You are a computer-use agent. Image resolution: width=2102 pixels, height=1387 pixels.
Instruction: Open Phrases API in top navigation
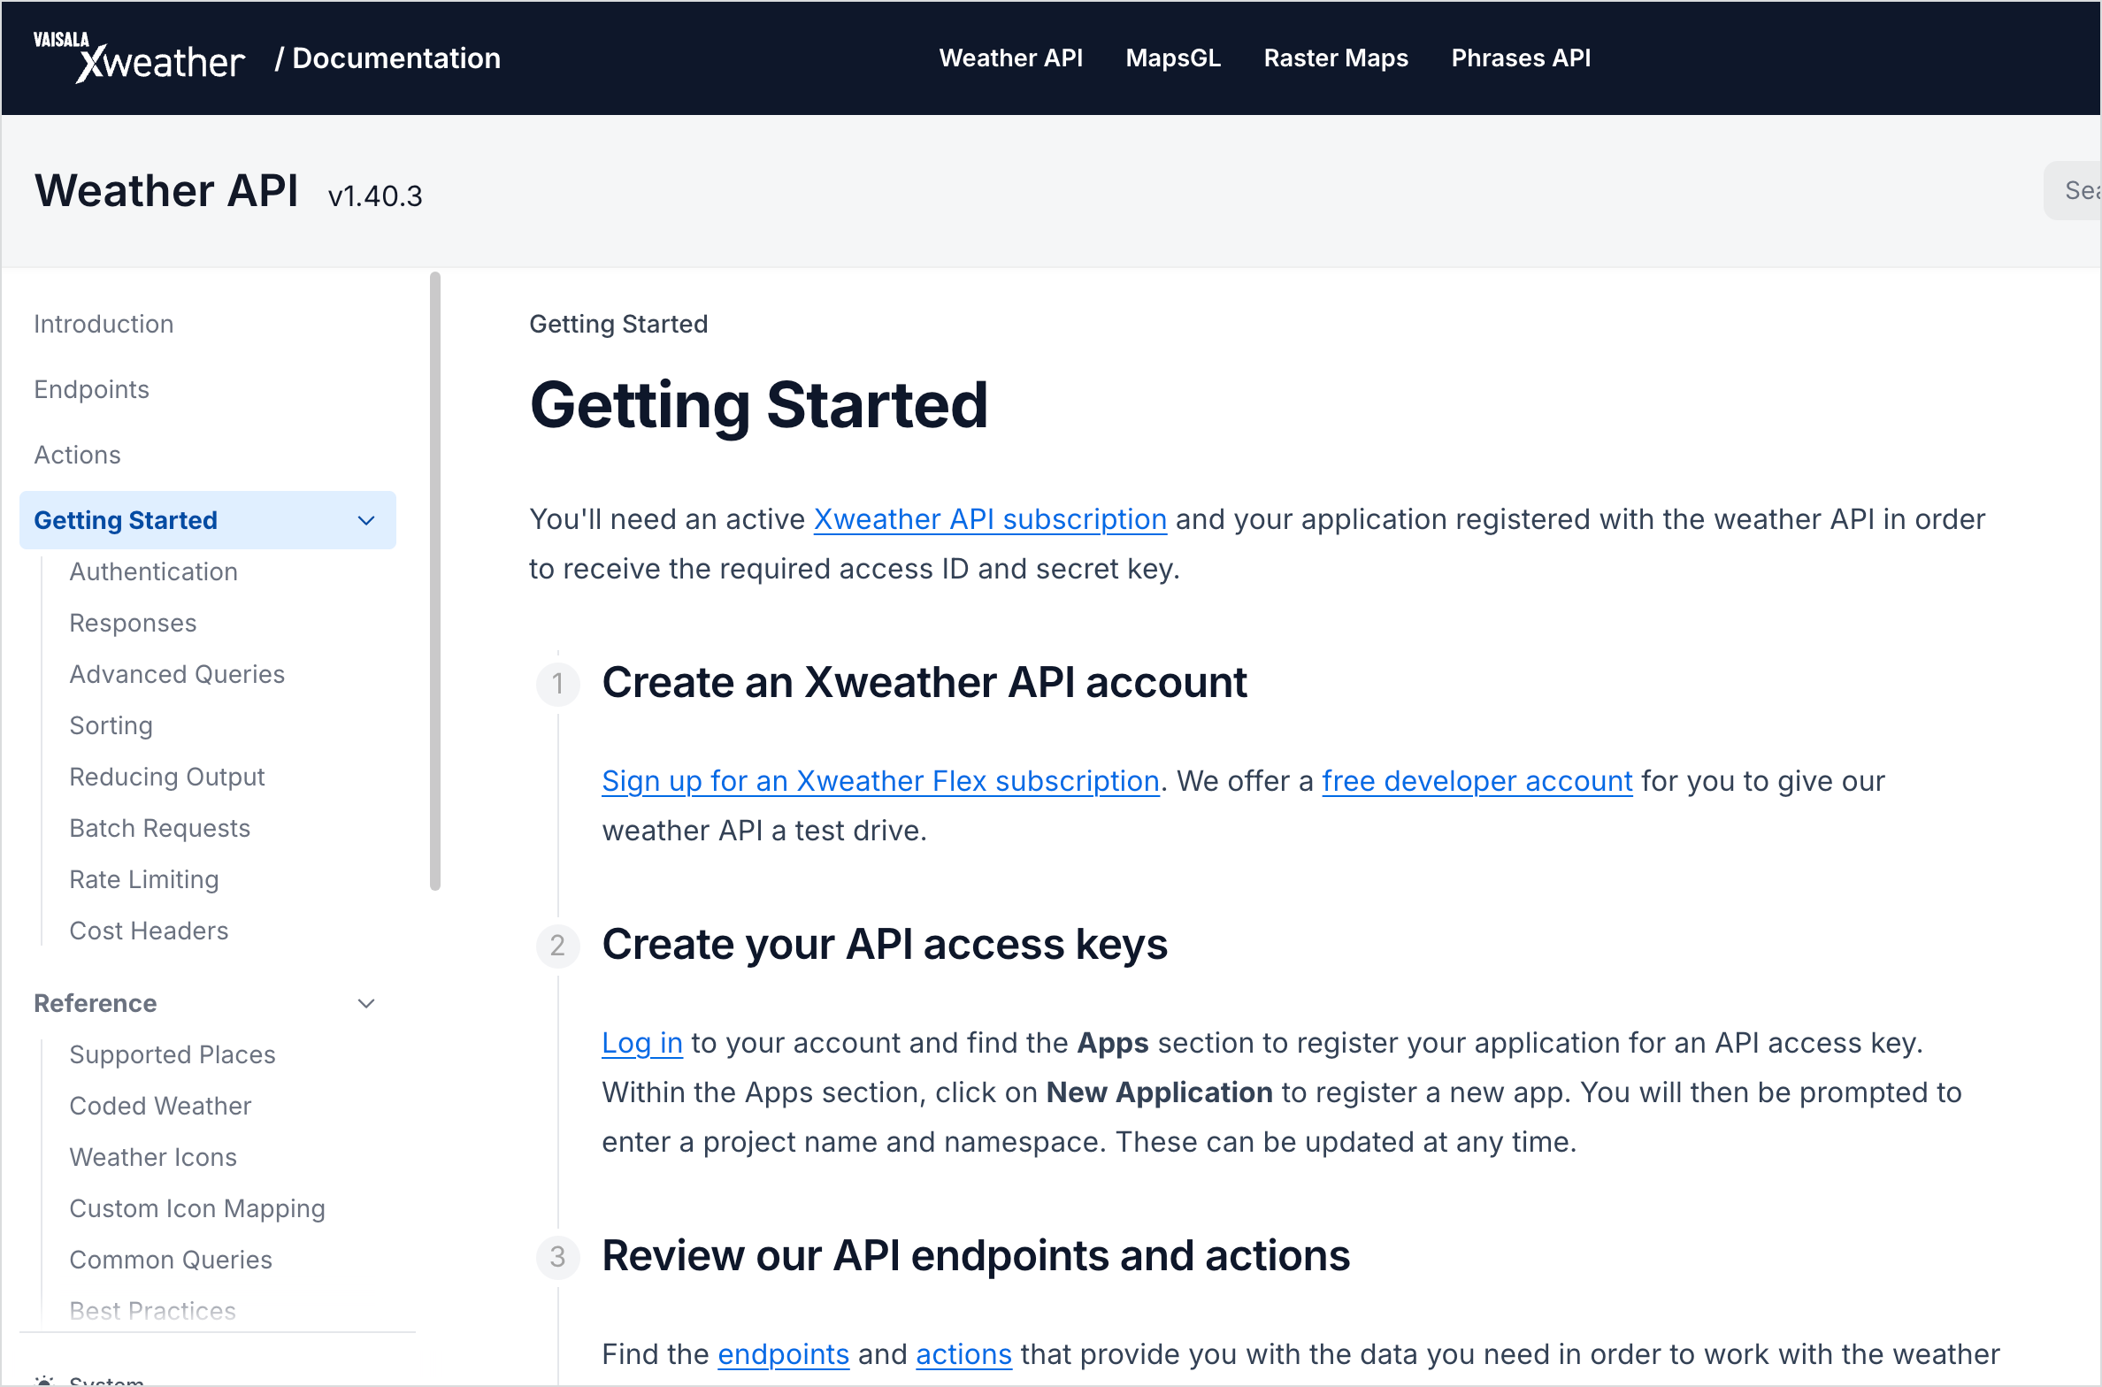coord(1521,58)
